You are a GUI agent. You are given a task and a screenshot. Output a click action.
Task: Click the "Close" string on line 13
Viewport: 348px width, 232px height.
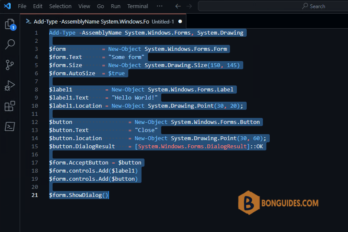pyautogui.click(x=146, y=130)
